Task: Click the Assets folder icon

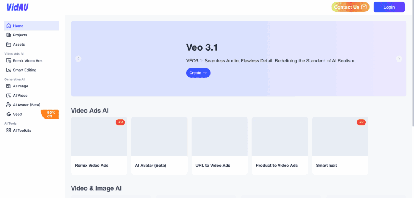Action: [9, 45]
